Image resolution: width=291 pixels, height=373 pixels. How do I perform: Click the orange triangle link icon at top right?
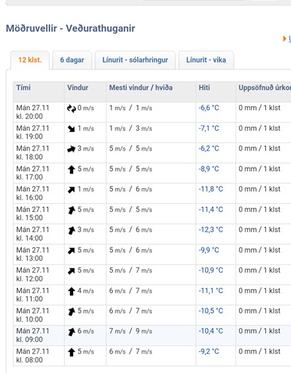tap(284, 38)
